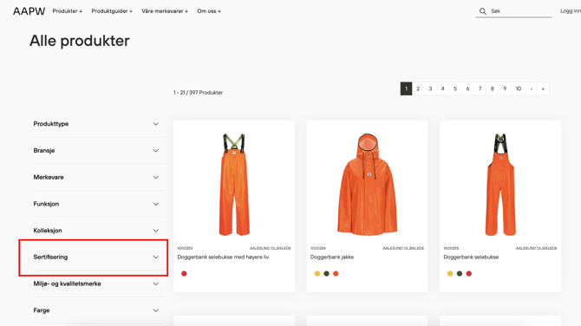Click the '1 - 21 / 397 Produkter' count text
The height and width of the screenshot is (326, 581).
click(x=198, y=93)
